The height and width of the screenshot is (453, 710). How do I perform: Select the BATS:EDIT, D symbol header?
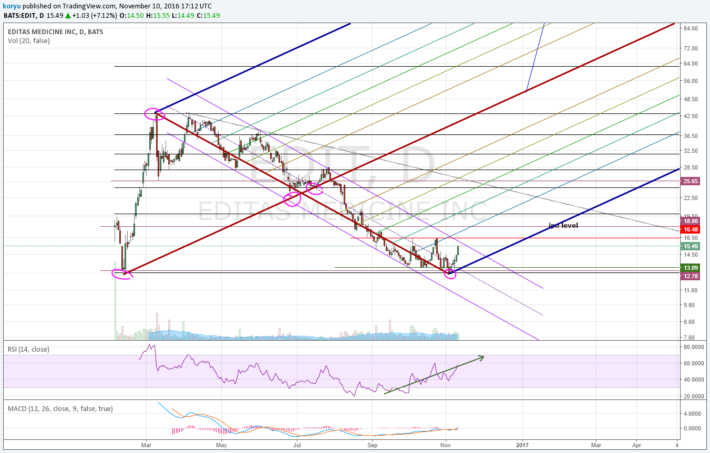23,15
